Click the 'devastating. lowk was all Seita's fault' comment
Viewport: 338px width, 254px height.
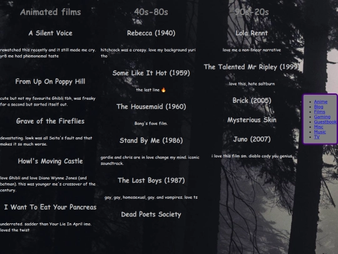pos(46,141)
